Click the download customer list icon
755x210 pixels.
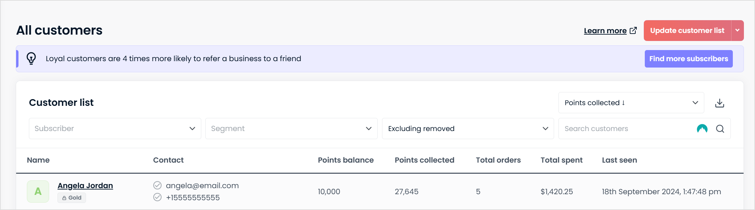click(x=719, y=103)
